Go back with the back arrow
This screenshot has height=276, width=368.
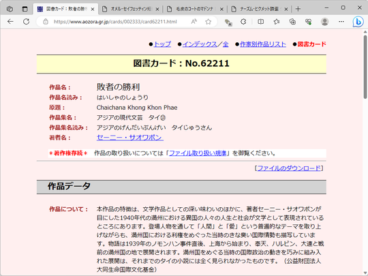point(10,22)
